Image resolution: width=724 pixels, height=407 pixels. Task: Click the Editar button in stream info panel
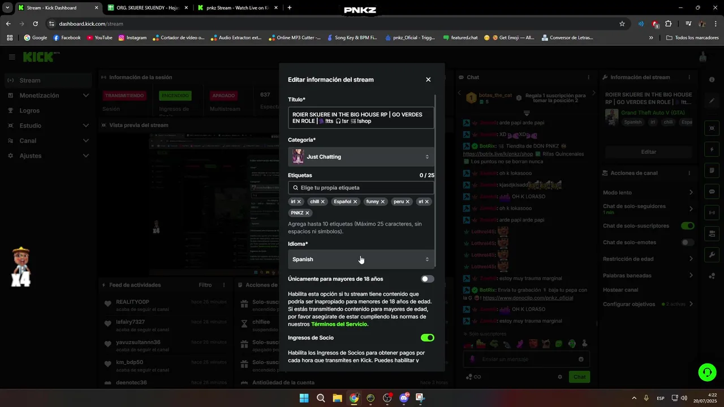pos(648,152)
